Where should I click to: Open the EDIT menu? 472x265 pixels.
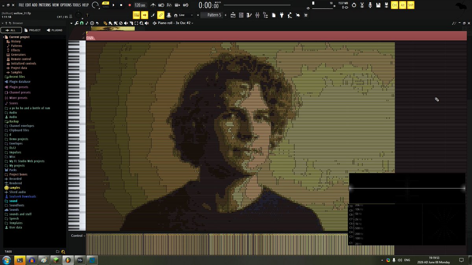pos(28,5)
